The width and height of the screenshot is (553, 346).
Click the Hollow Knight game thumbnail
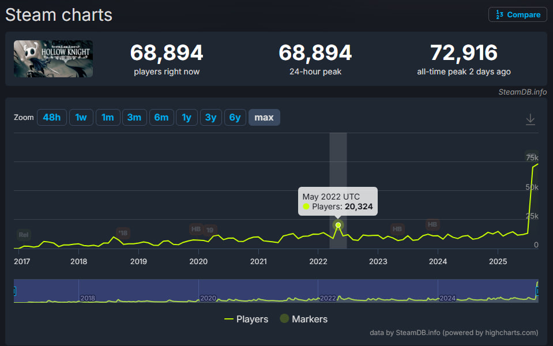tap(53, 59)
